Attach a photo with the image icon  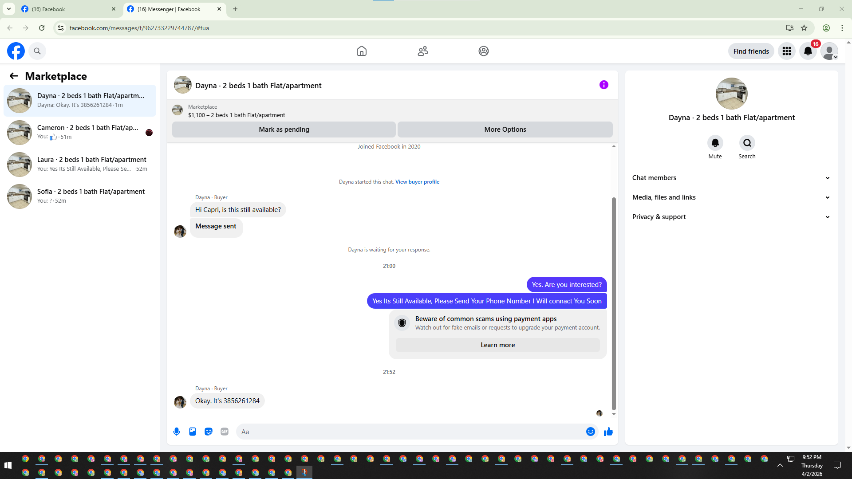(193, 432)
